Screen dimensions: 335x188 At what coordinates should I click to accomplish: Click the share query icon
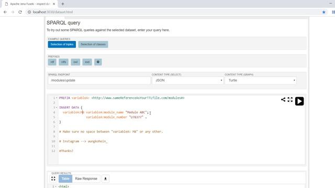tap(283, 99)
